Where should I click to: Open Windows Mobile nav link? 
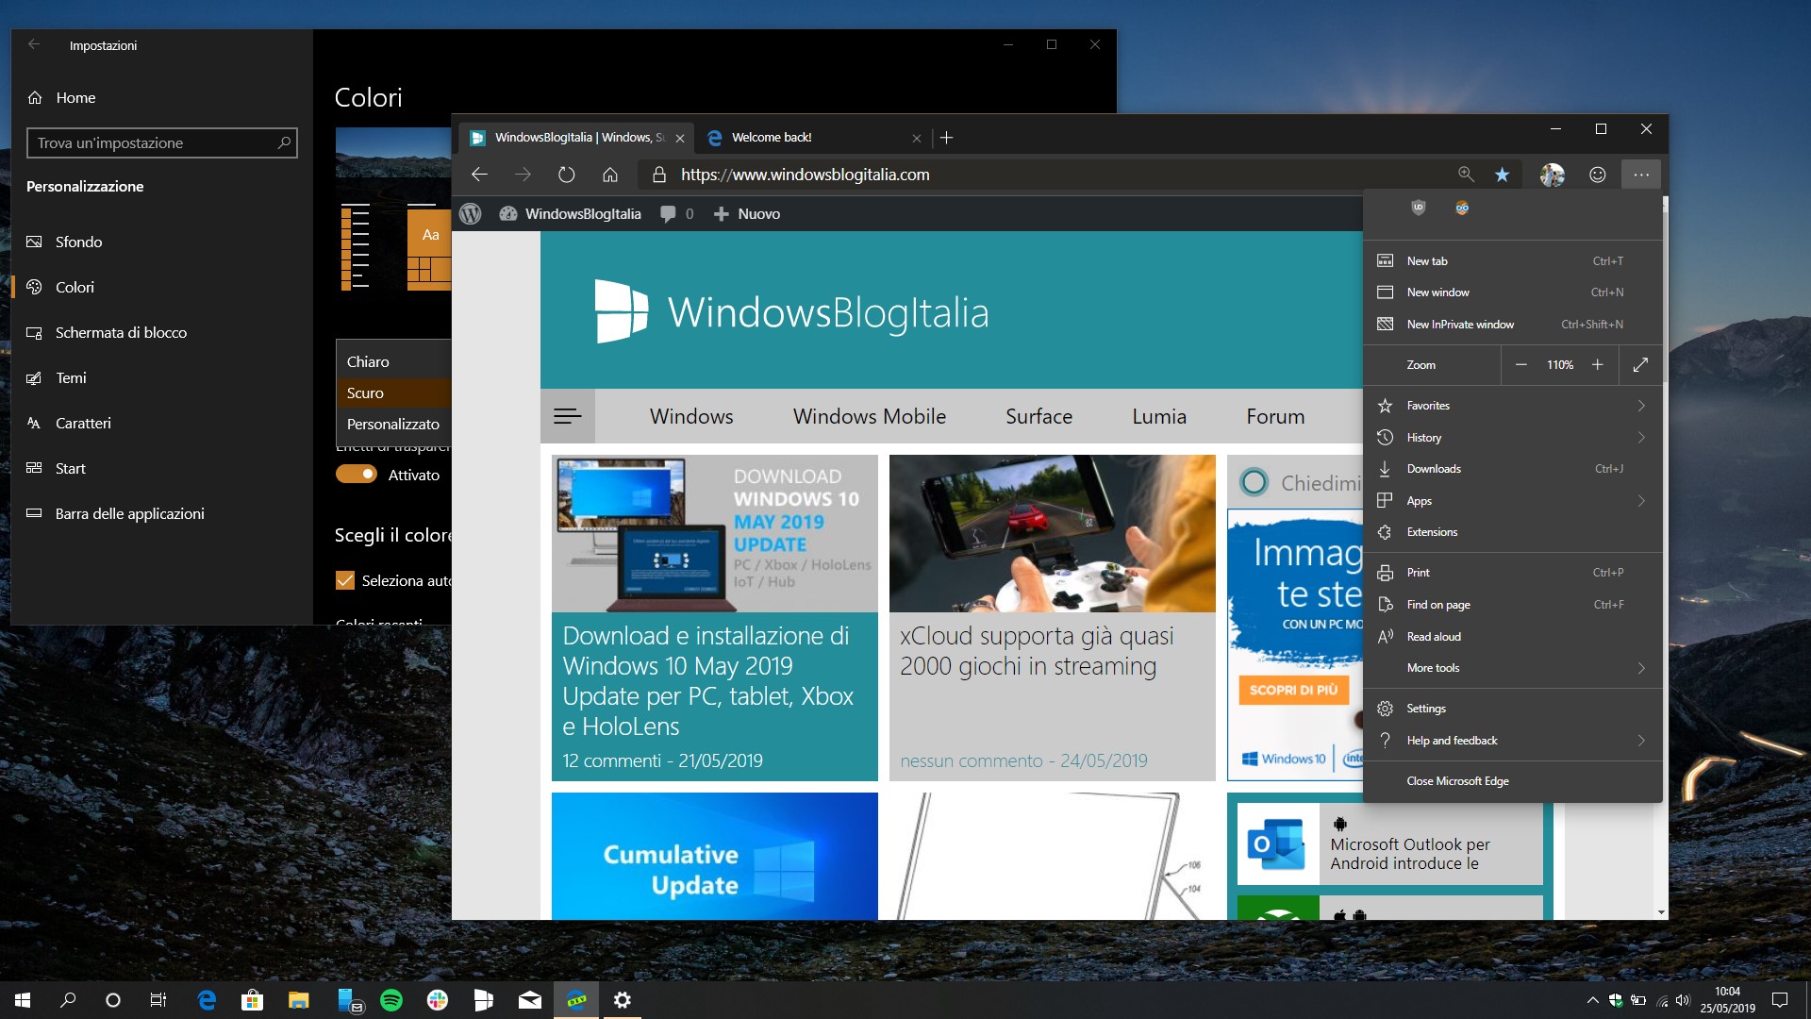pos(870,416)
